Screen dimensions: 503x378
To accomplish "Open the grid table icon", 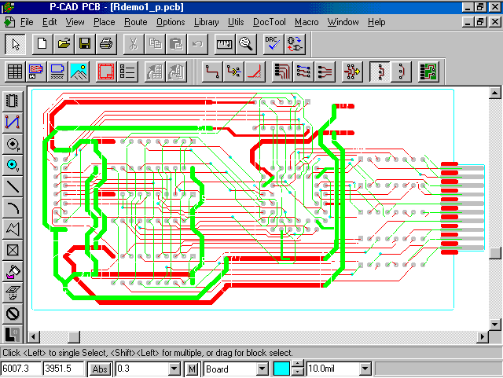I will pos(15,72).
